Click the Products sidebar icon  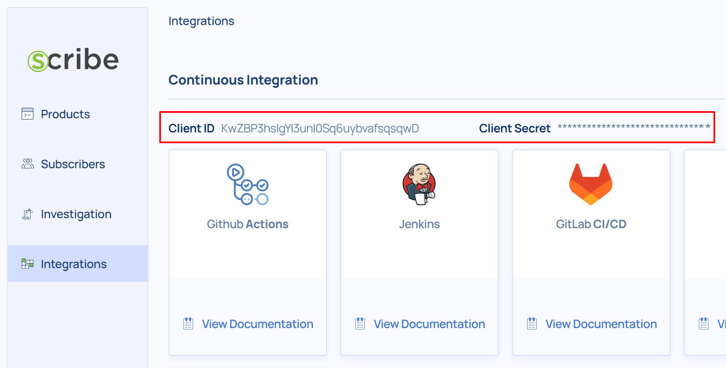(28, 114)
